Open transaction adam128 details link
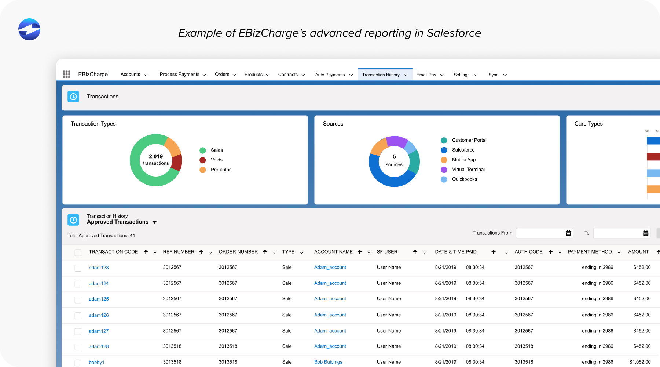This screenshot has height=367, width=660. click(x=99, y=346)
